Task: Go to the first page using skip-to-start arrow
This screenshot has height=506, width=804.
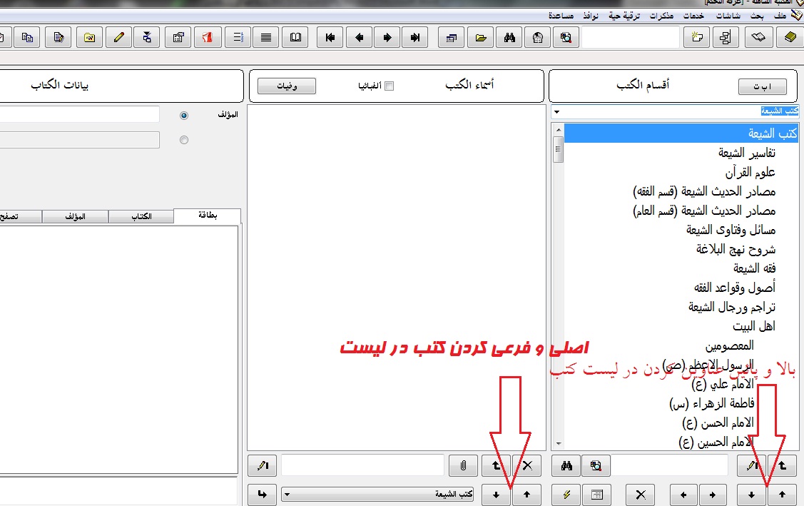Action: 330,38
